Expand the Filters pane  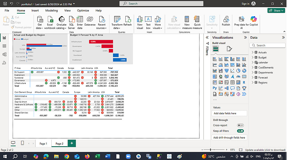tap(207, 37)
